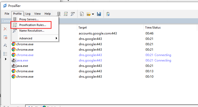Click the Chrome icon in the Connecting row

[x=14, y=55]
